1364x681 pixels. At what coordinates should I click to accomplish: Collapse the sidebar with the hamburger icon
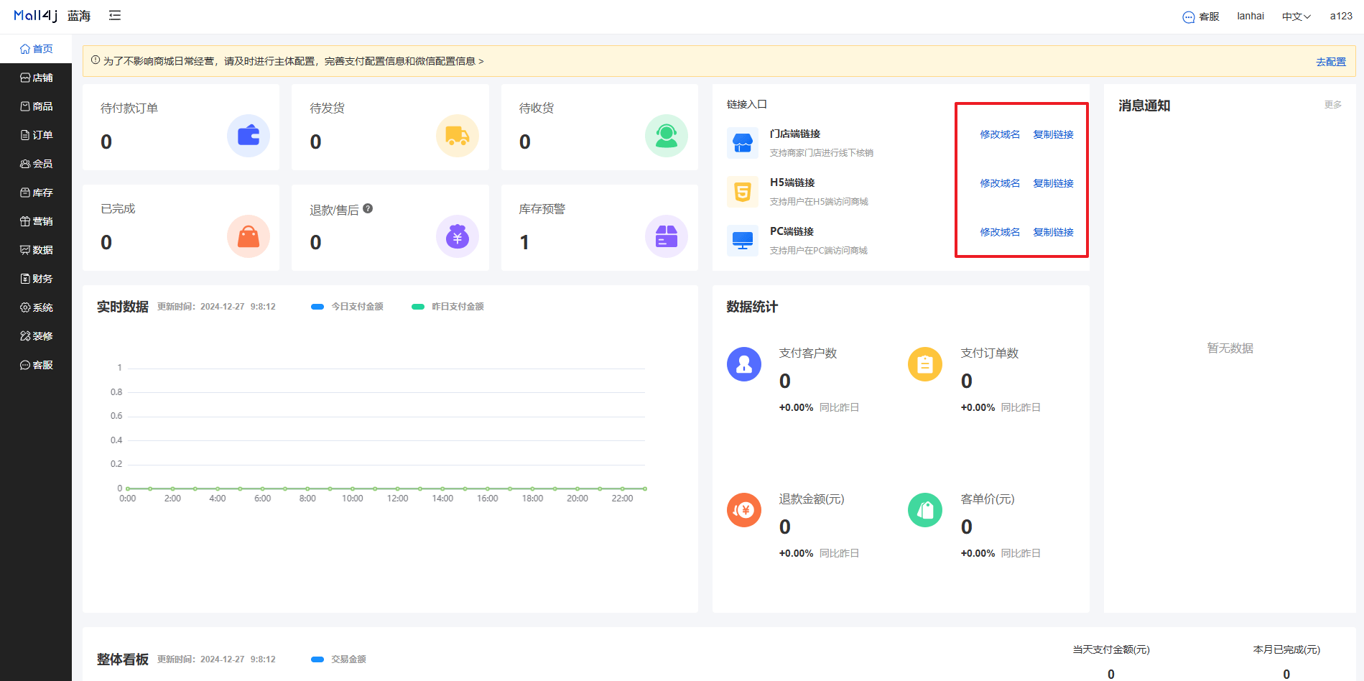click(115, 15)
